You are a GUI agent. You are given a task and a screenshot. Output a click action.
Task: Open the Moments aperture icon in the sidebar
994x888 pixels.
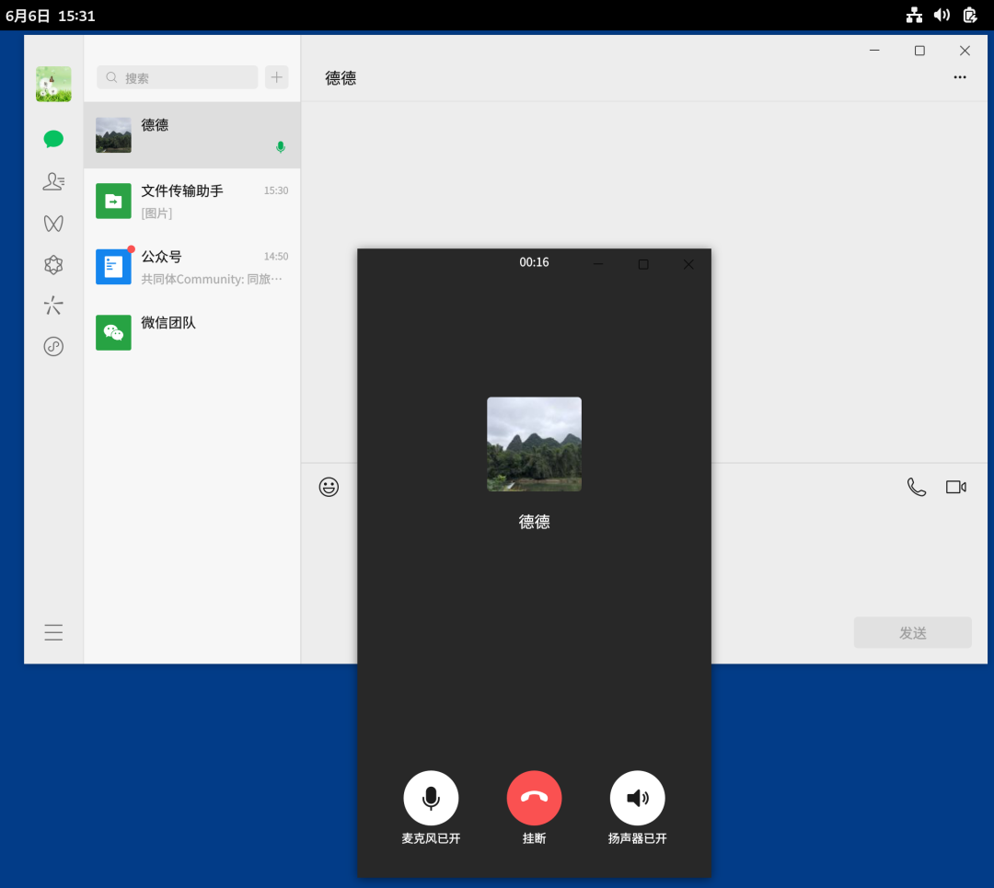[x=53, y=265]
